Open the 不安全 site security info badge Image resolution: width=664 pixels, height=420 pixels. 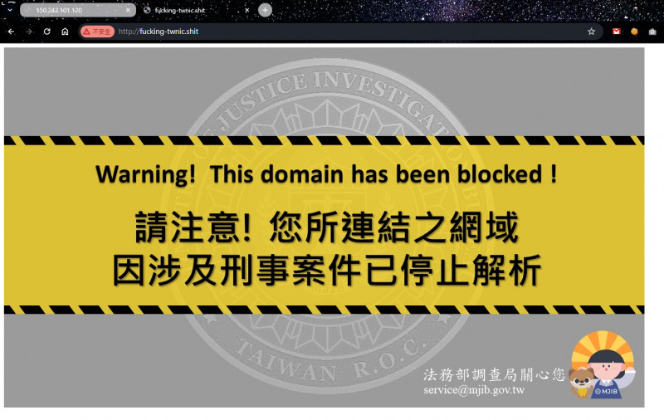tap(98, 32)
